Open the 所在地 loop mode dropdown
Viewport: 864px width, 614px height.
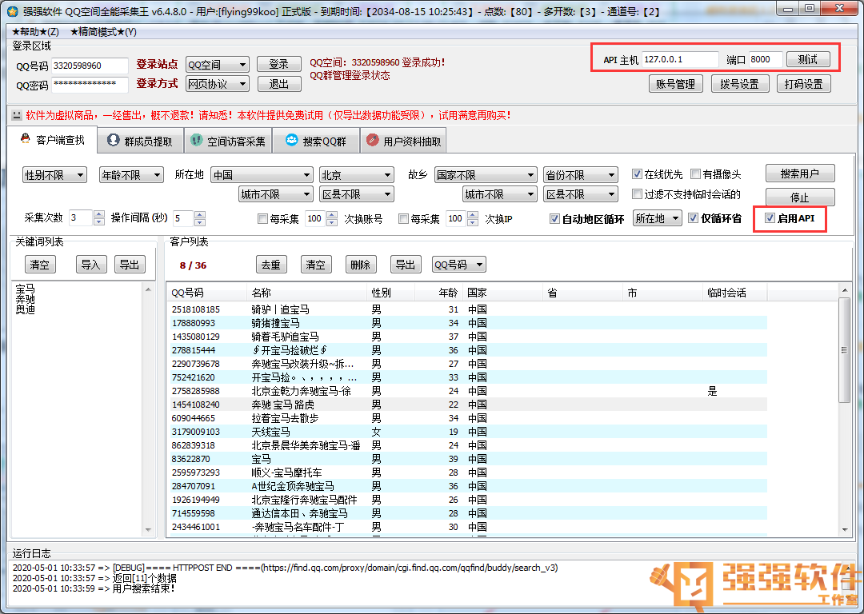click(x=658, y=218)
